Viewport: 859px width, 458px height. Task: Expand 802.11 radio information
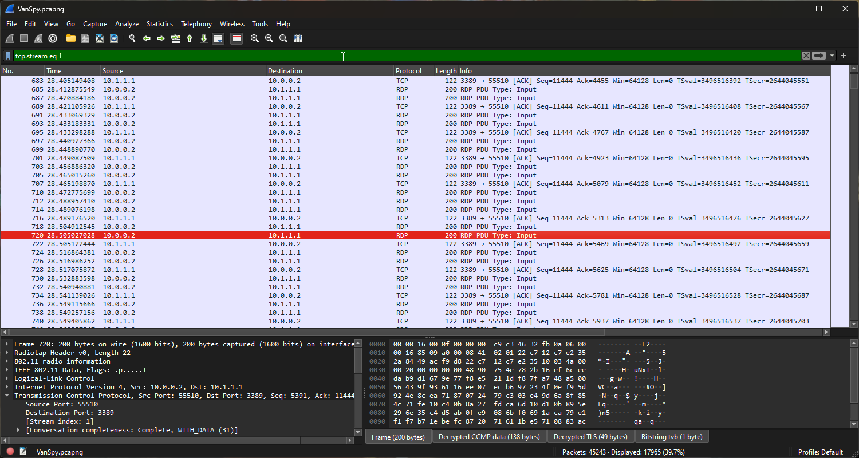7,361
